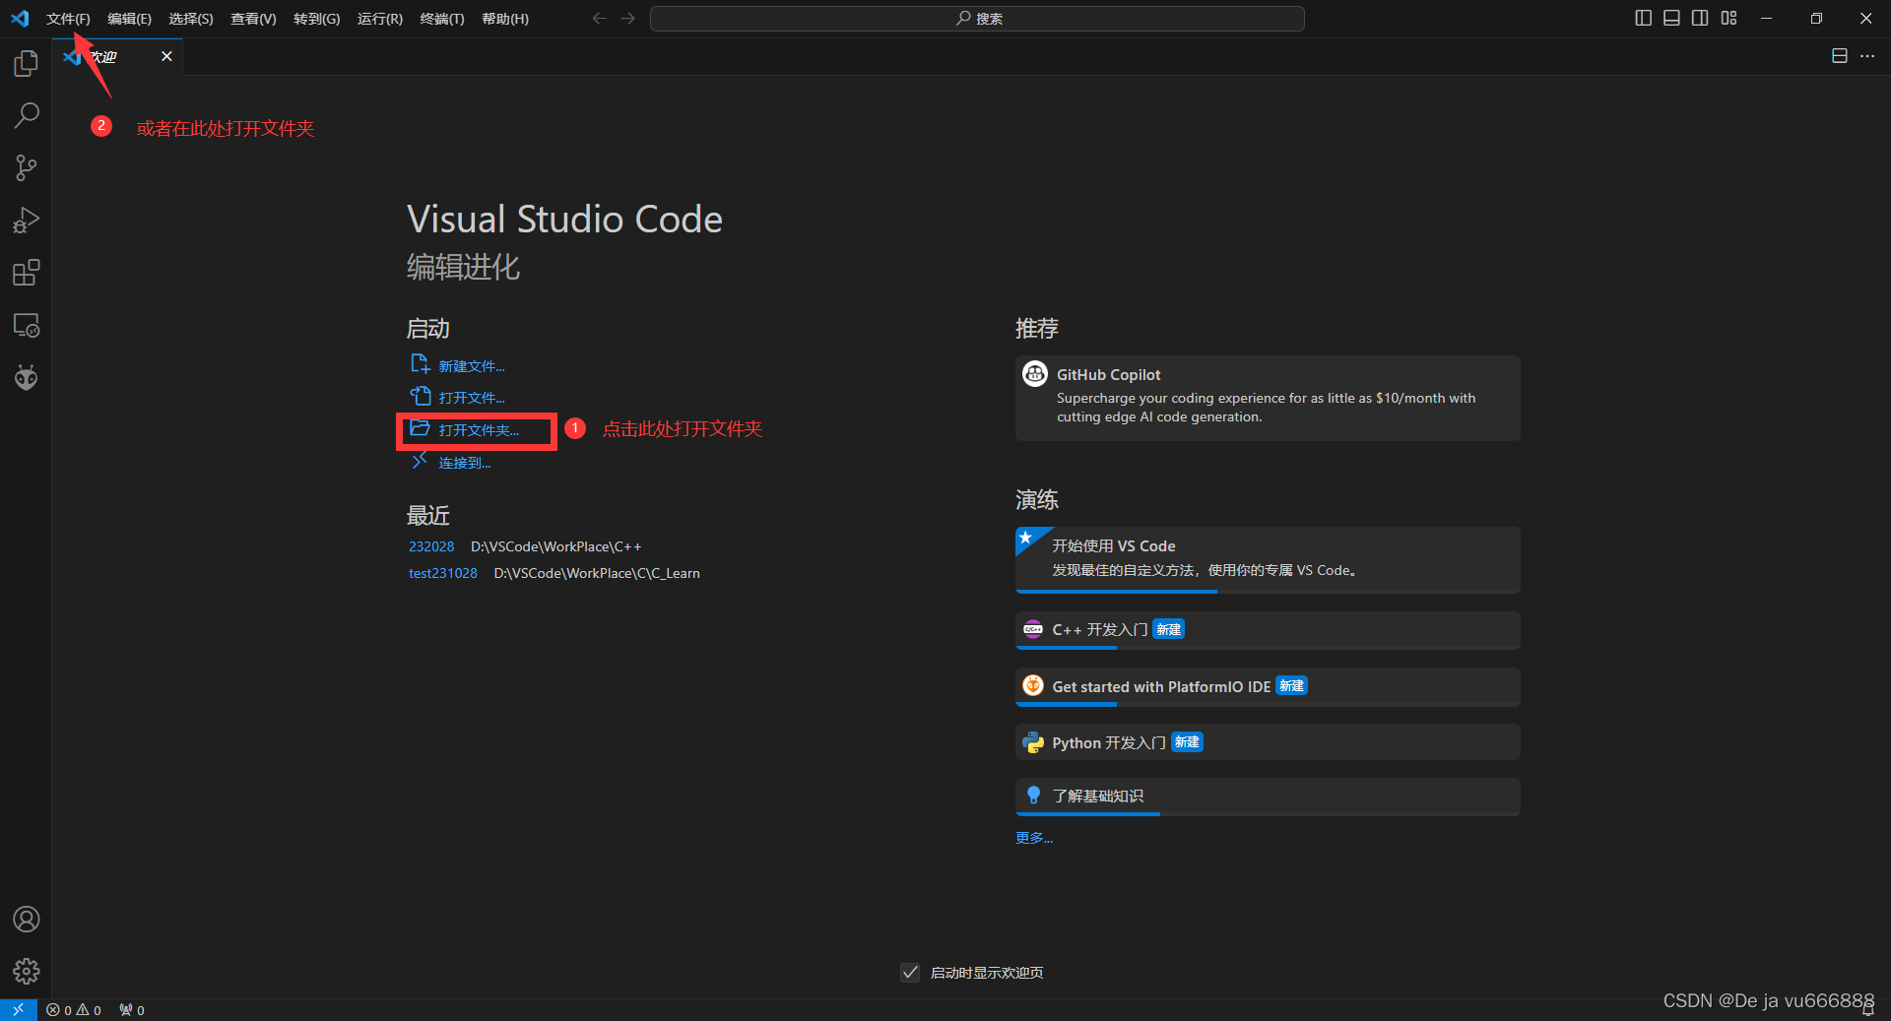Toggle bottom panel layout icon

[1671, 19]
